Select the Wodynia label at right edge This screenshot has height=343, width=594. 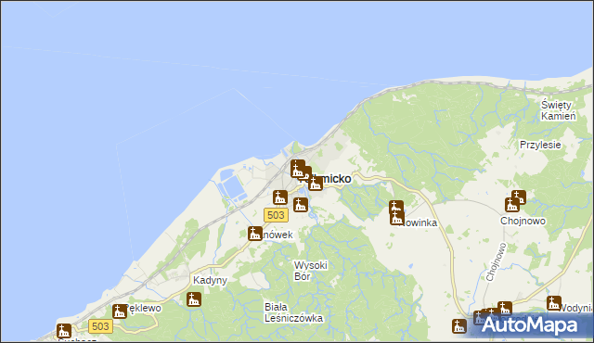pos(575,308)
